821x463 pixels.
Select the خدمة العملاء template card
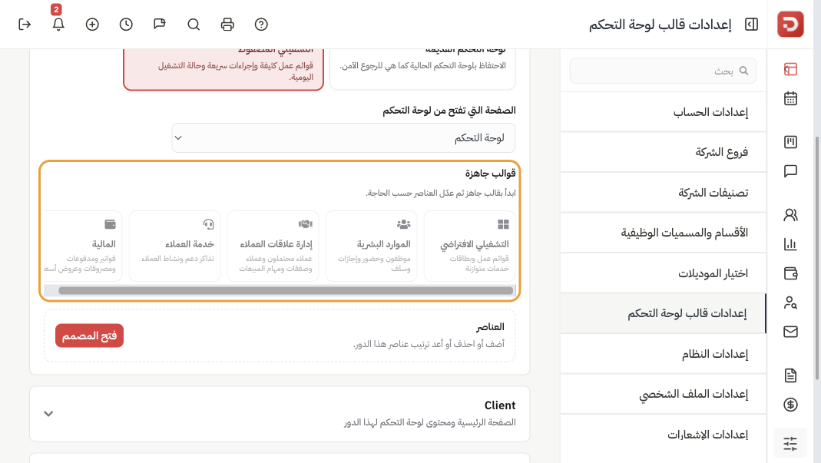coord(175,246)
